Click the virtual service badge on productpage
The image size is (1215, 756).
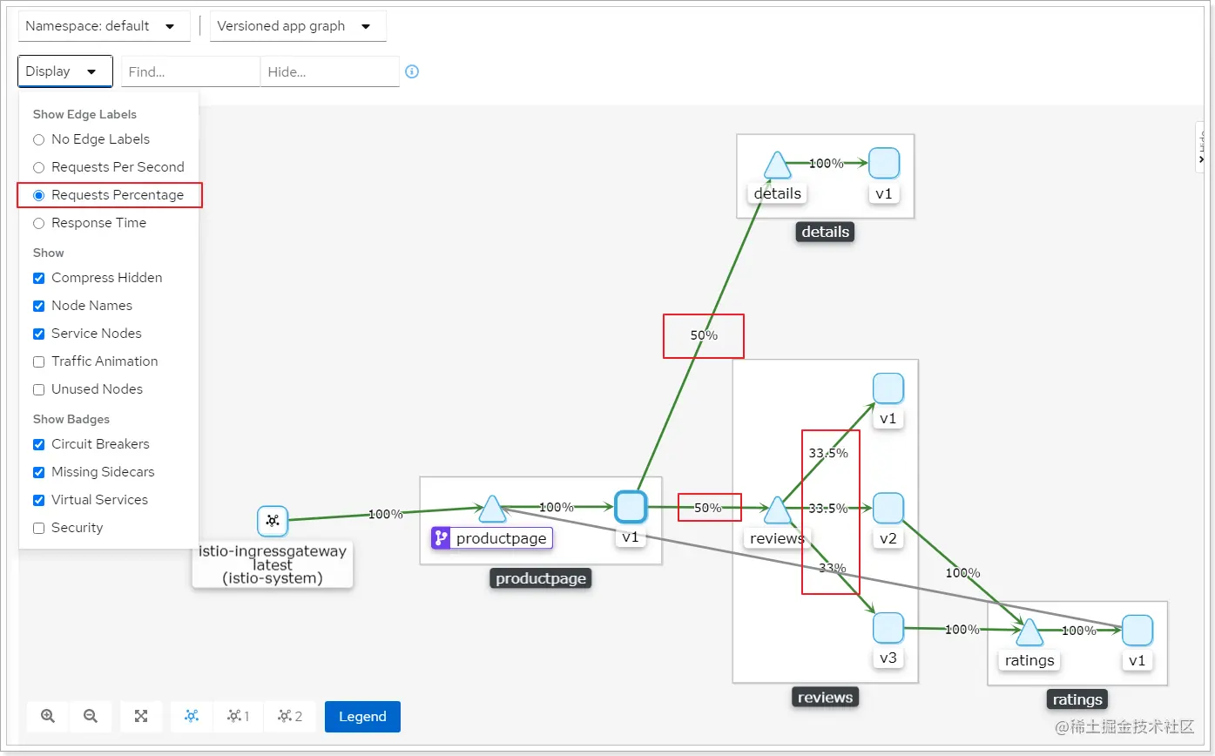pos(442,538)
